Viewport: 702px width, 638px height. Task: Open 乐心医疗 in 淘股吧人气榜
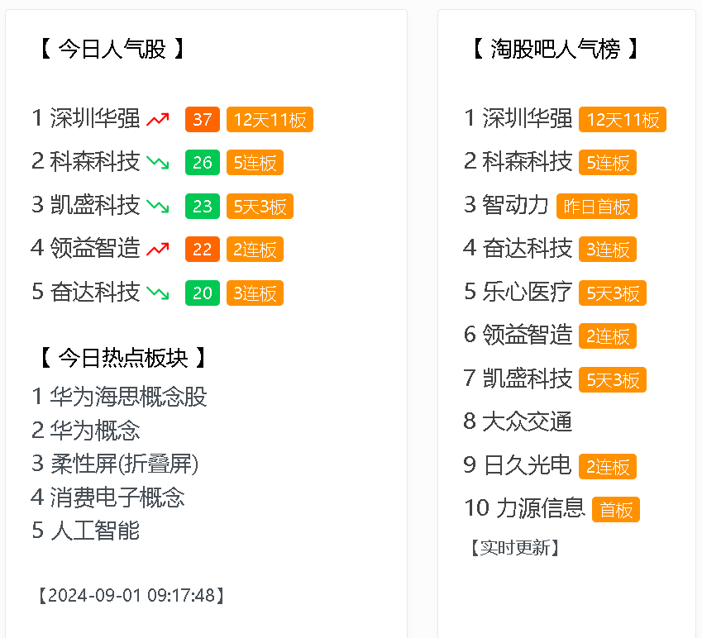click(518, 293)
